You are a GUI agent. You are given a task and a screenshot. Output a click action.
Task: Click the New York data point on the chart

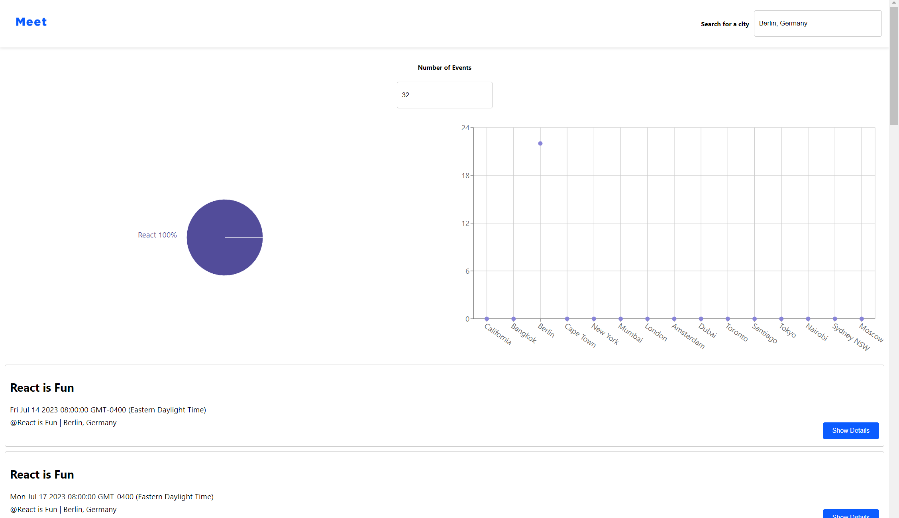[x=594, y=318]
